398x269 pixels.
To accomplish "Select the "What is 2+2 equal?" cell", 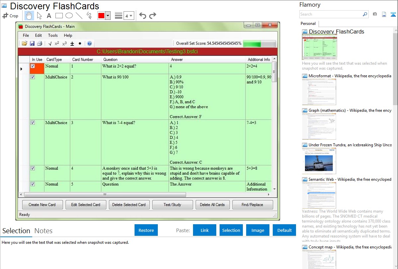I will [x=135, y=68].
